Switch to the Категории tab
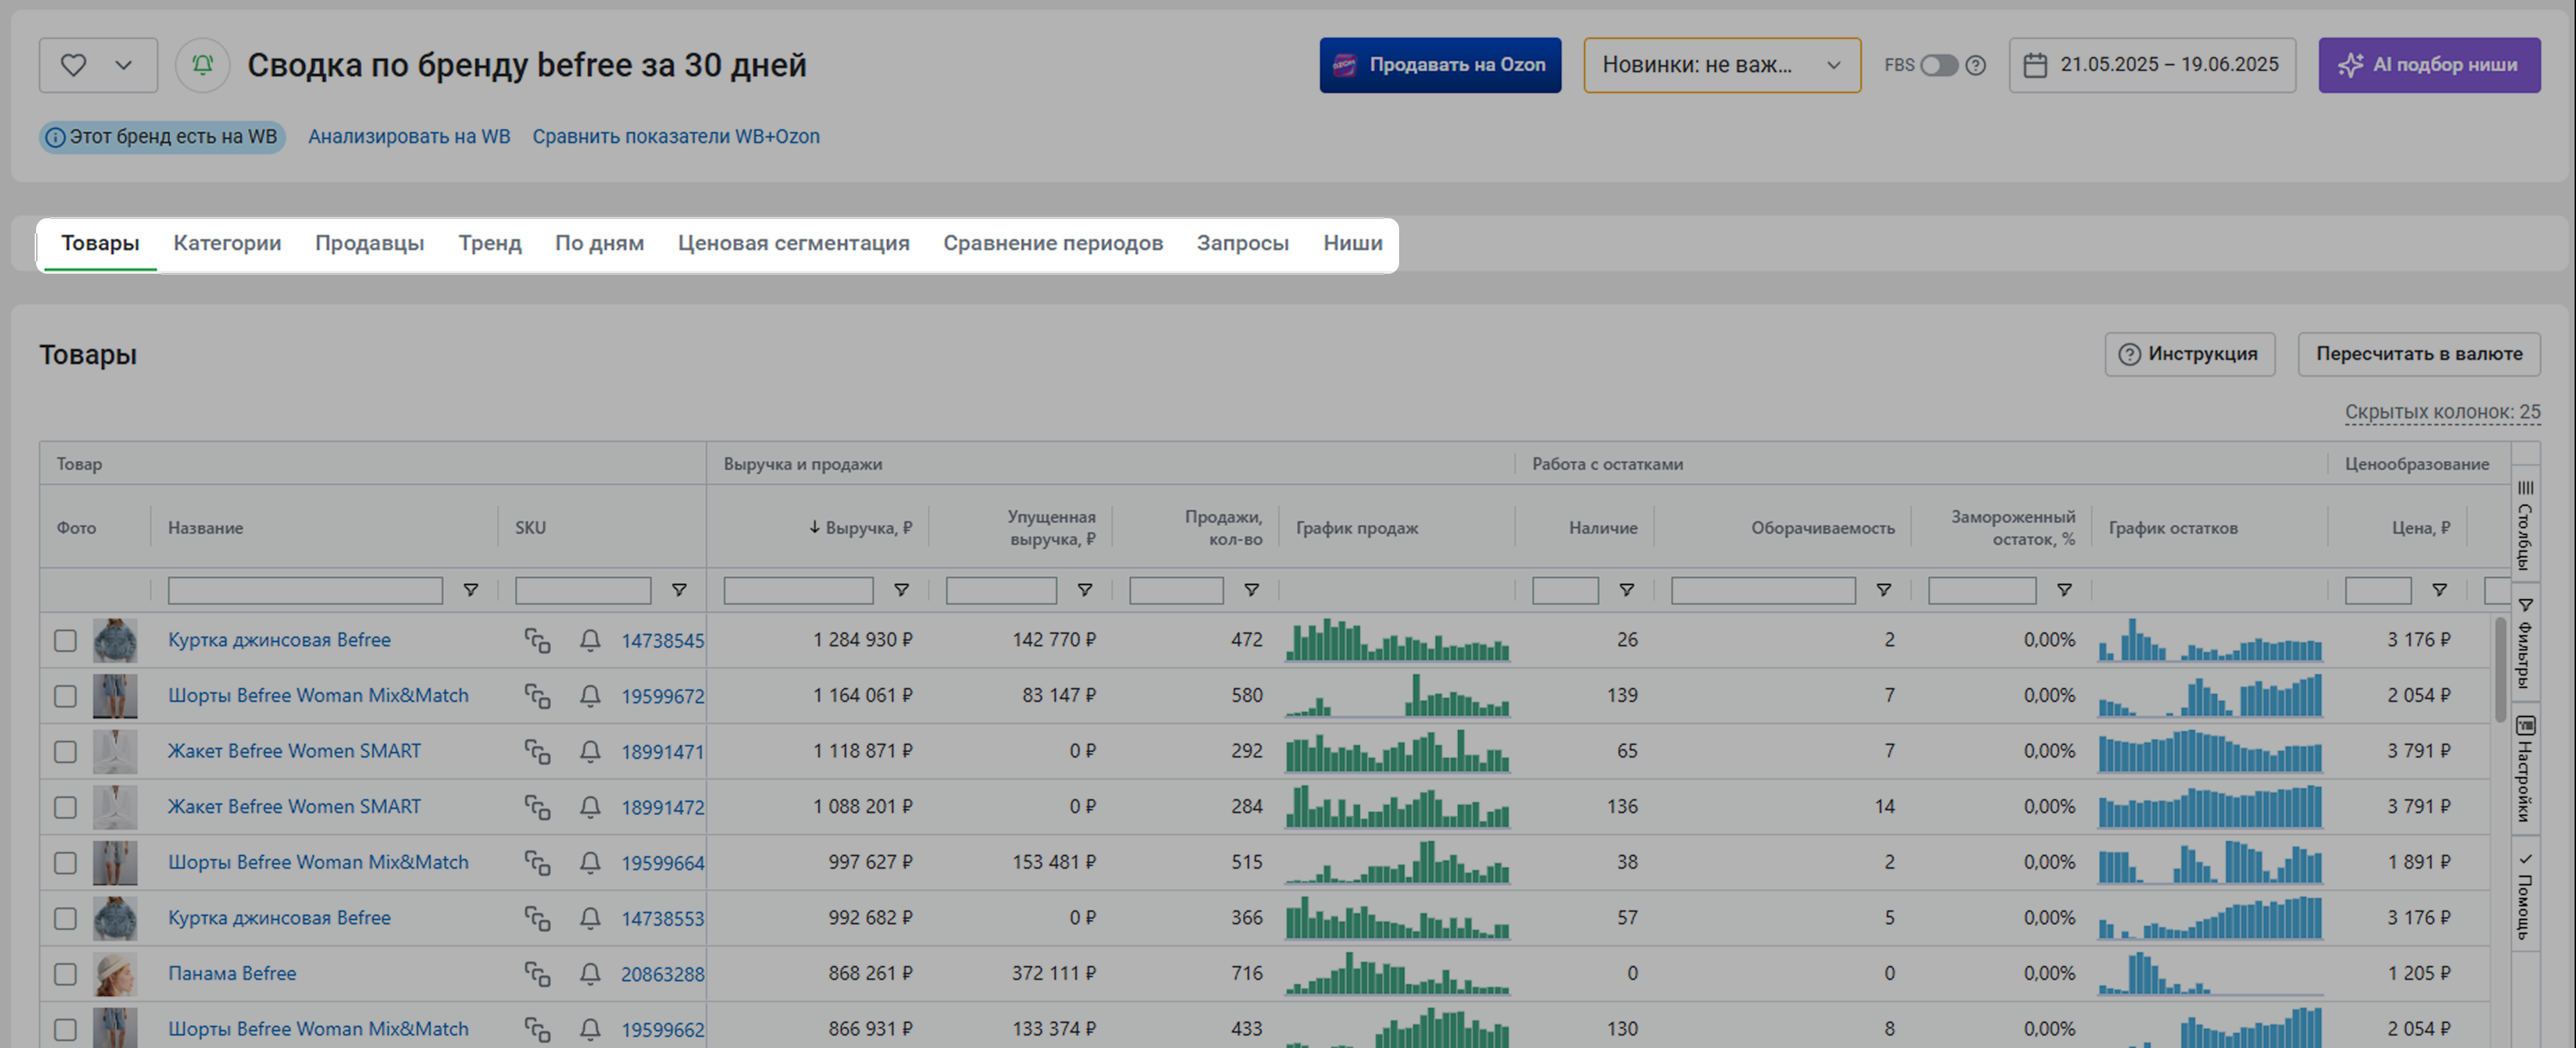 click(x=227, y=243)
